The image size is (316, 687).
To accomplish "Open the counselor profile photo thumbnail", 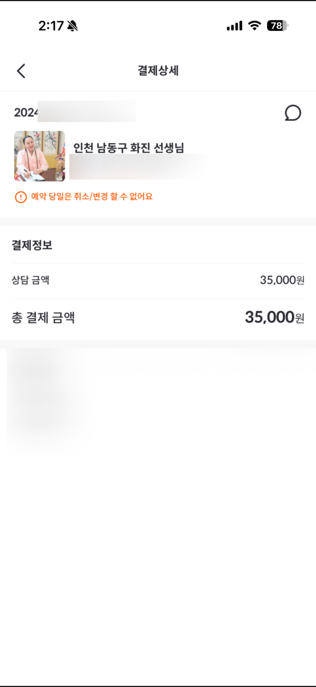I will click(39, 156).
